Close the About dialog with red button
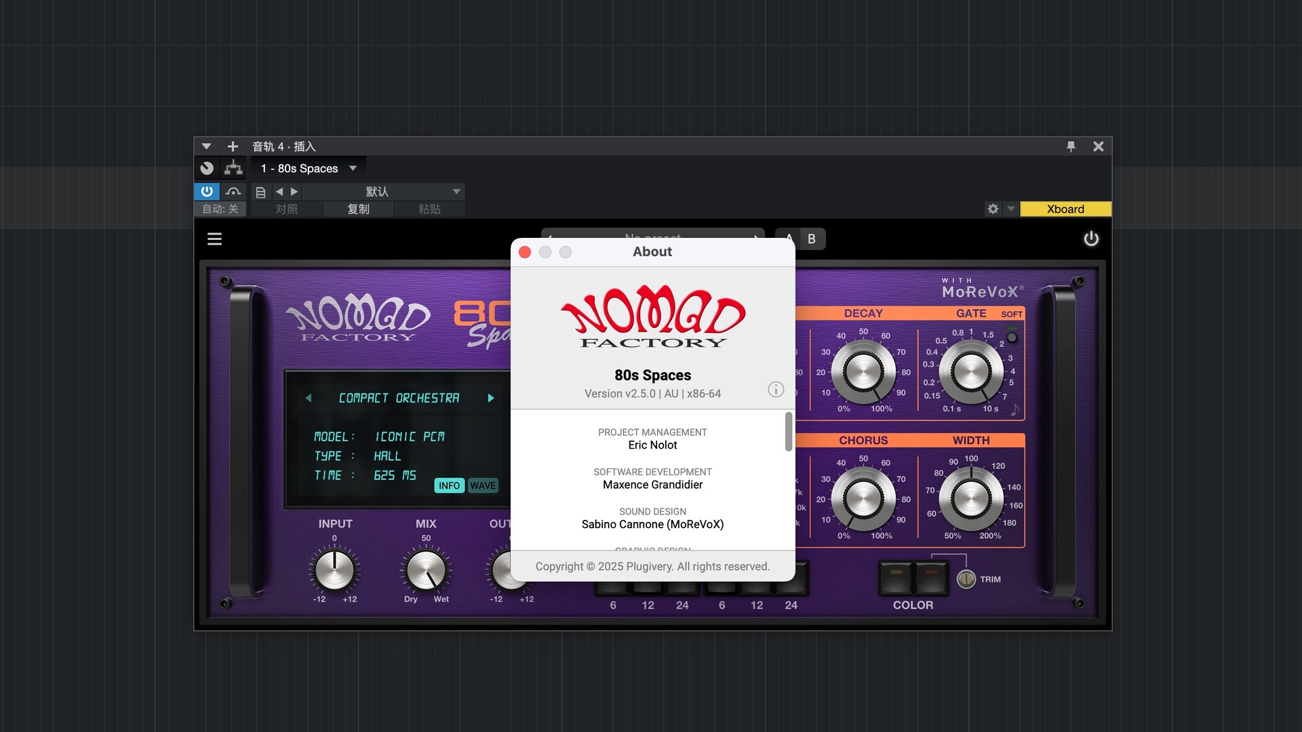The width and height of the screenshot is (1302, 732). coord(525,252)
